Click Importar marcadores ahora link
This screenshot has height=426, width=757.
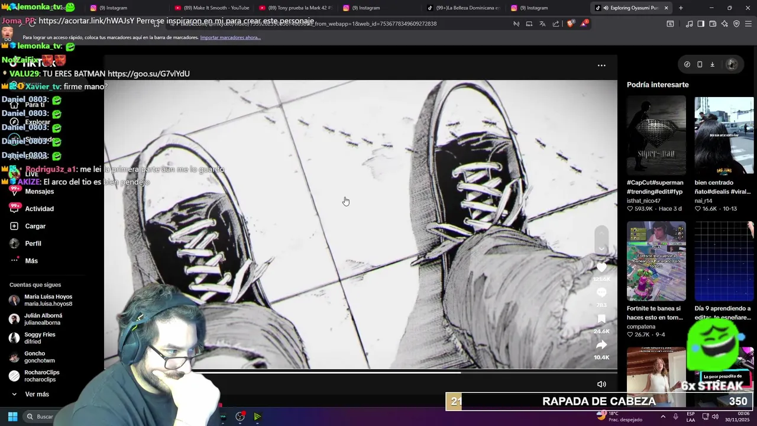click(230, 37)
